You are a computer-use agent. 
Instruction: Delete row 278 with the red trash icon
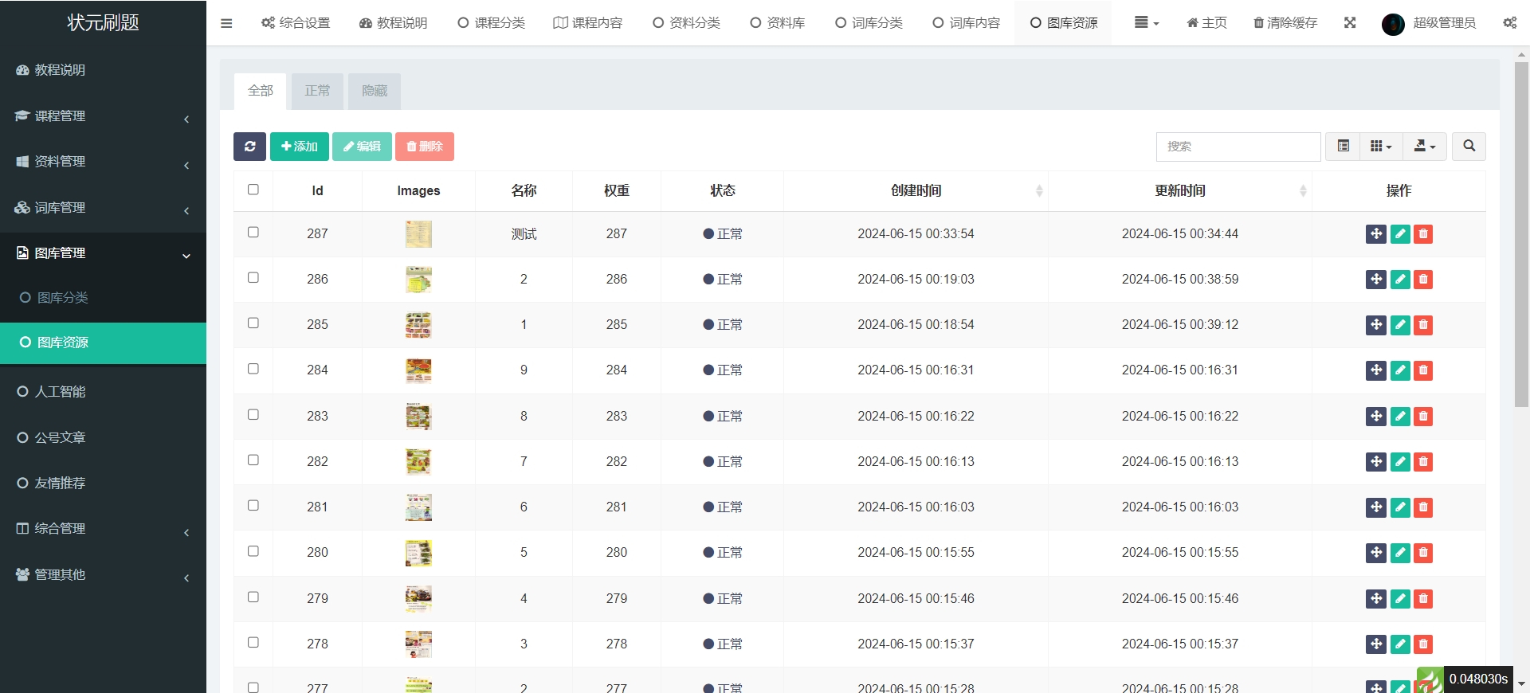(1423, 644)
